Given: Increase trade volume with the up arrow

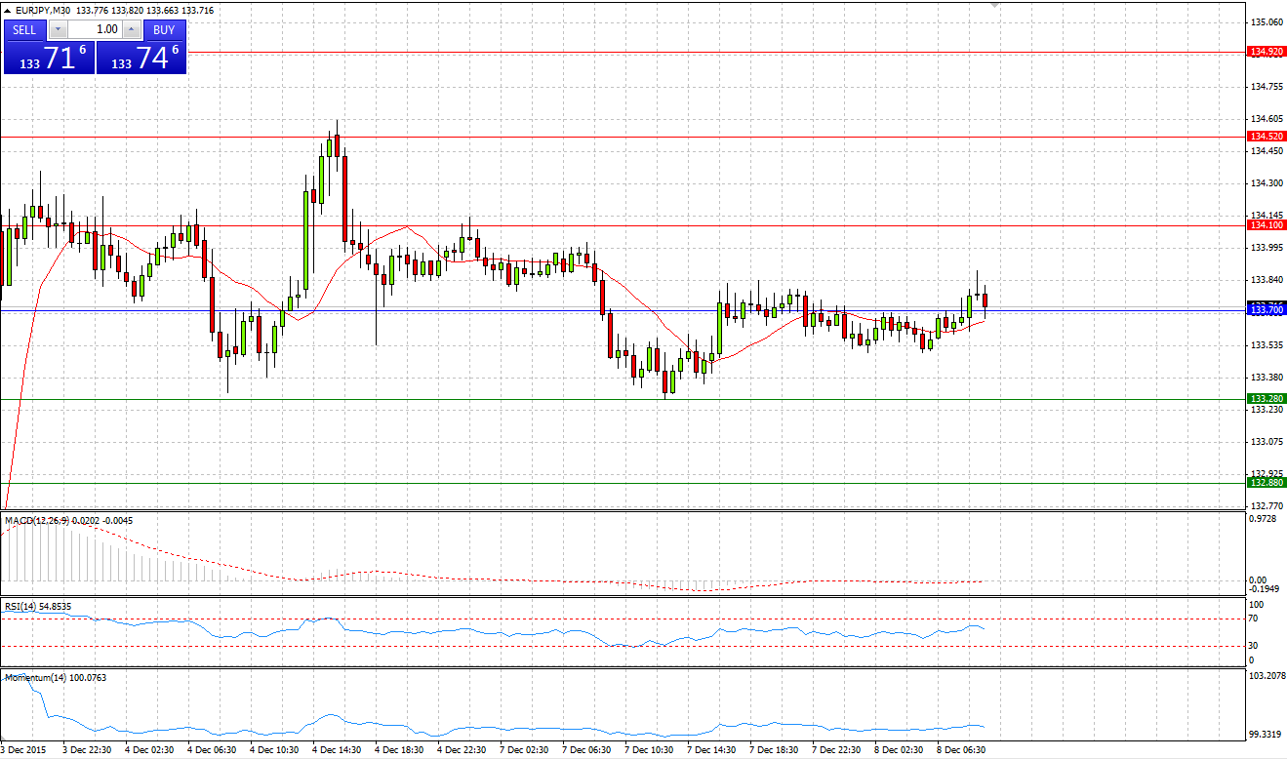Looking at the screenshot, I should click(132, 29).
